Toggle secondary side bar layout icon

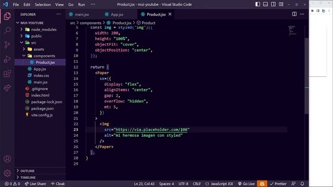click(x=273, y=4)
